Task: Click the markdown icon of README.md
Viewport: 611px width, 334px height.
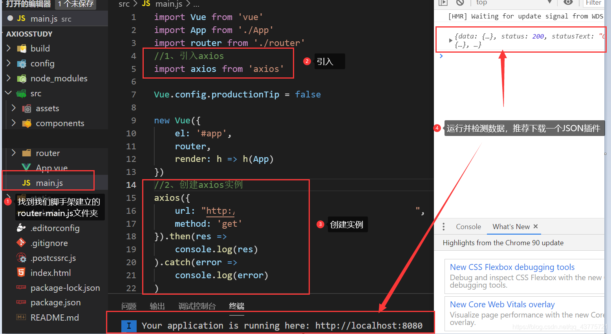Action: (21, 317)
